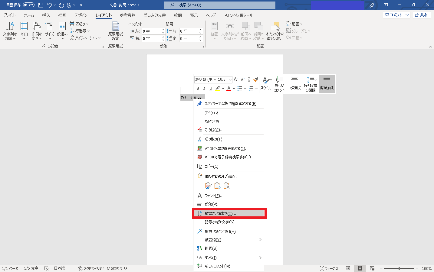This screenshot has width=434, height=272.
Task: Click 中央揃え center align in mini toolbar
Action: pos(294,84)
